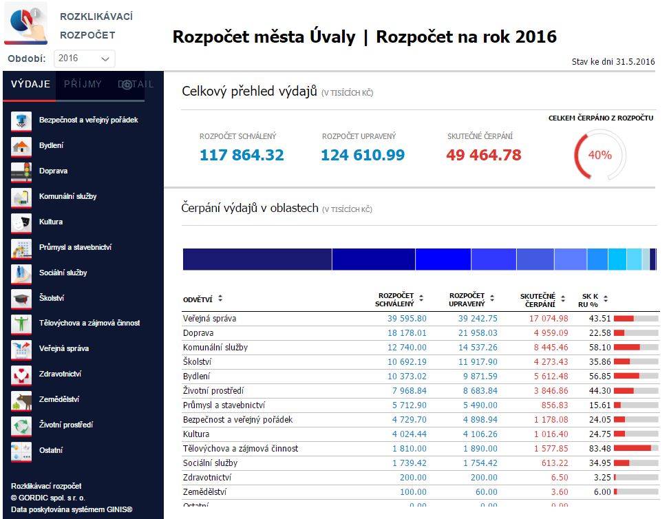Viewport: 669px width, 519px height.
Task: Click the Bydlení house icon
Action: [x=21, y=146]
